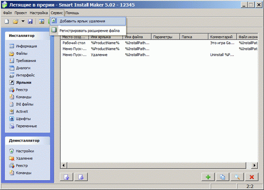264x190 pixels.
Task: Click the New project toolbar icon
Action: click(7, 21)
